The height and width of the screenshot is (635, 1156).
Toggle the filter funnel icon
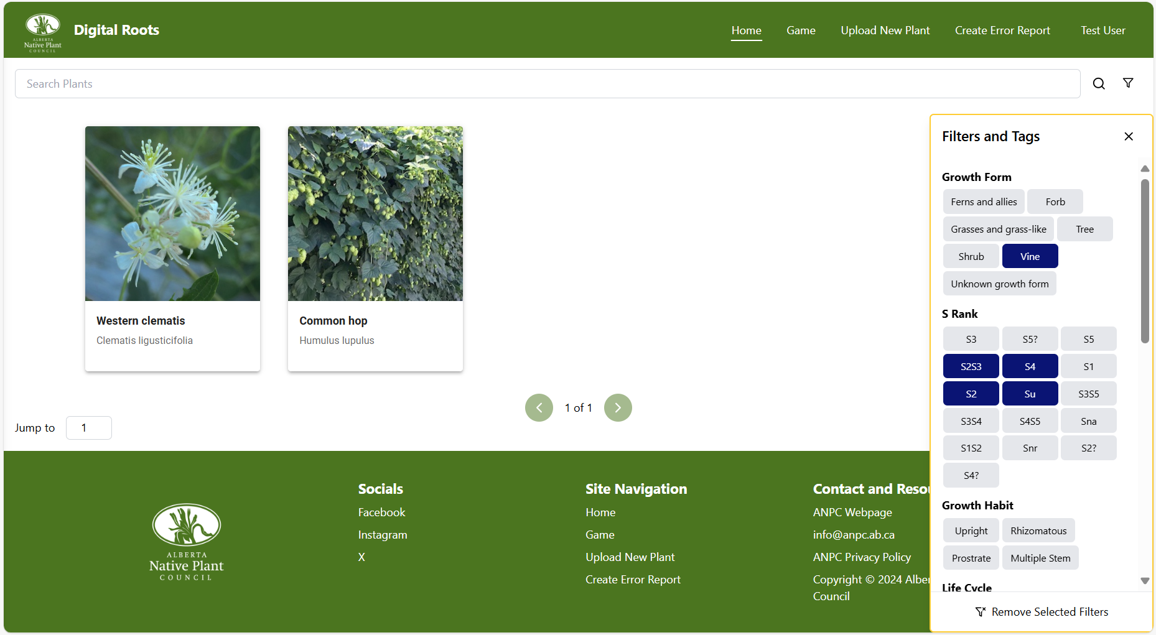(1128, 83)
